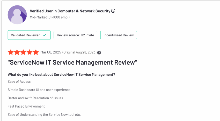
Task: Select the Incentivized Review badge
Action: coord(119,35)
